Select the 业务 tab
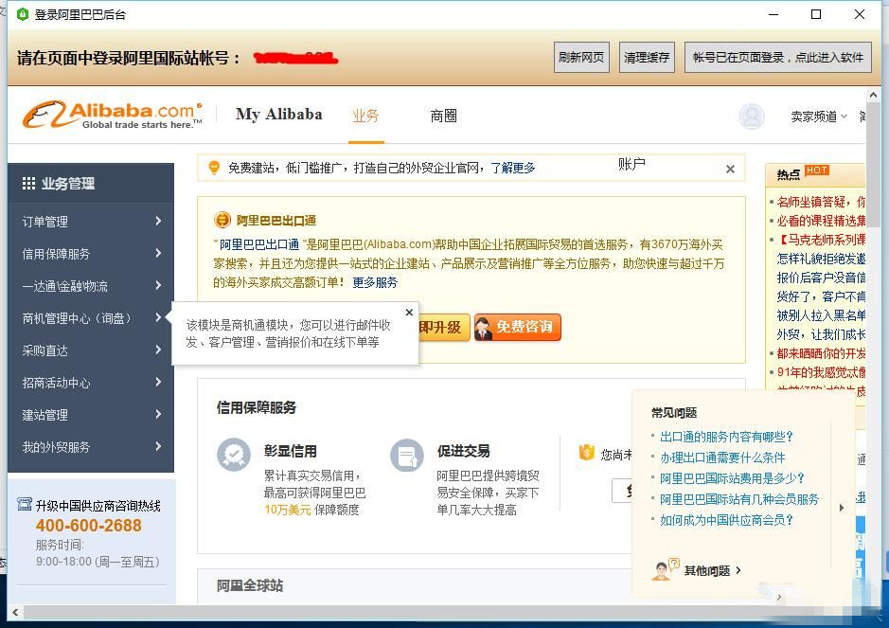 (x=365, y=116)
